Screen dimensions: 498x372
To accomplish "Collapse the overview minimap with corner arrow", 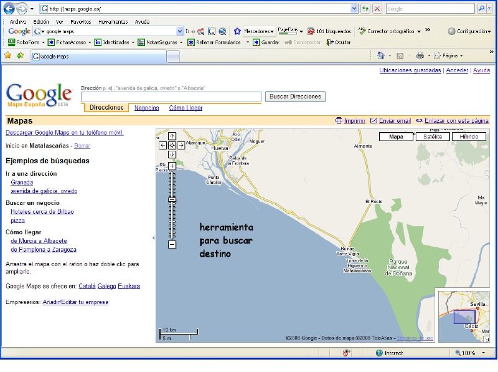I will point(486,339).
